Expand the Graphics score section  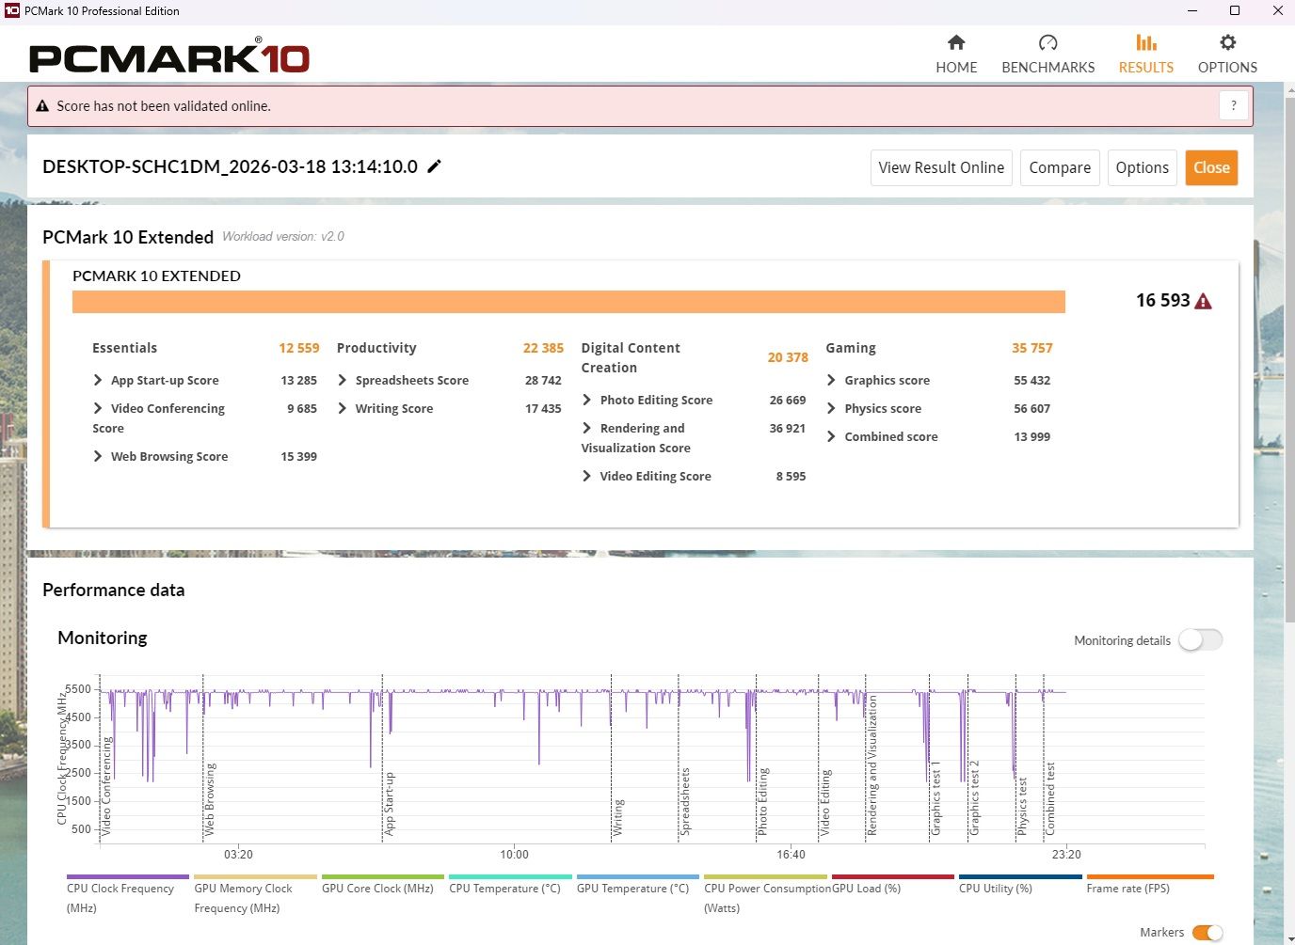[831, 381]
